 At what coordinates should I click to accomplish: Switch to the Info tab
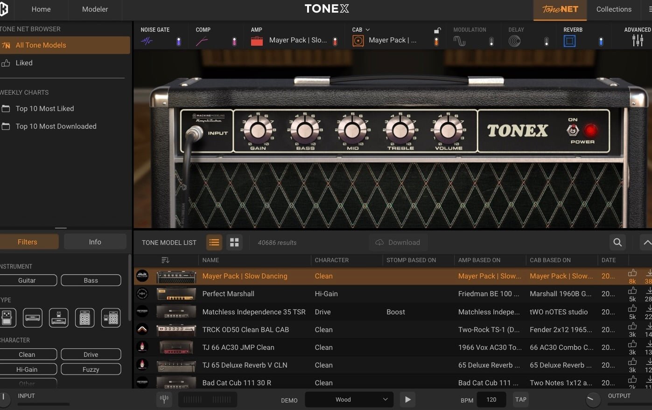pos(95,242)
